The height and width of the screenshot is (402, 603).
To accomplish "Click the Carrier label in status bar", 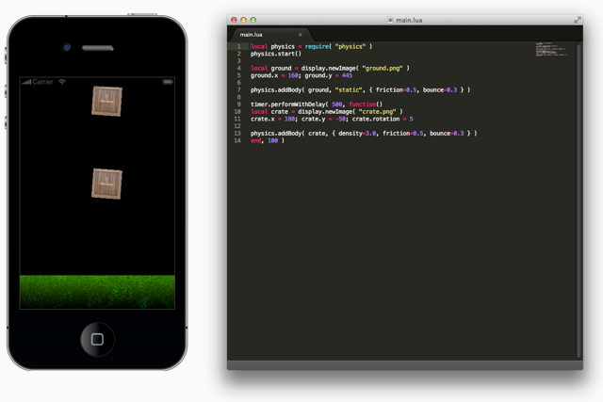I will click(43, 82).
